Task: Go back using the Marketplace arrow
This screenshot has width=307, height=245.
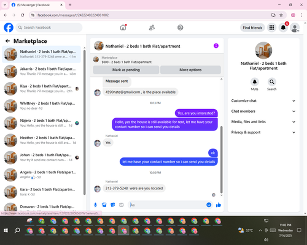Action: click(x=7, y=41)
